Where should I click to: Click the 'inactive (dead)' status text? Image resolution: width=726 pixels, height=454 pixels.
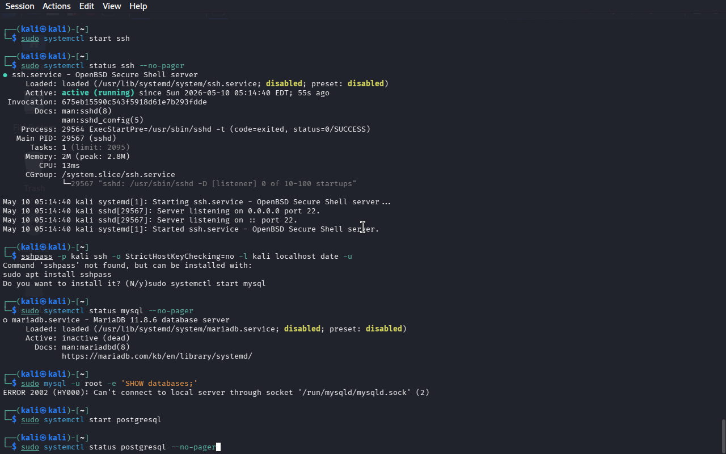(96, 338)
